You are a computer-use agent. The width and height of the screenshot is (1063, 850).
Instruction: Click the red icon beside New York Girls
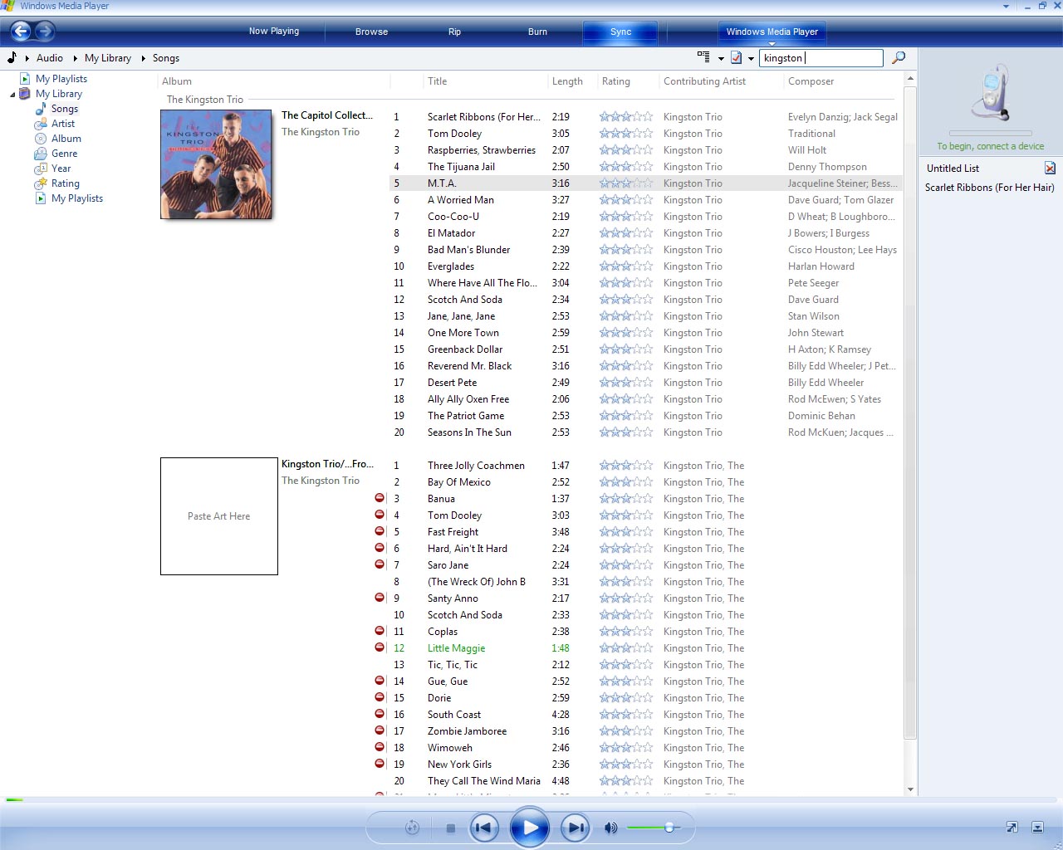click(380, 764)
